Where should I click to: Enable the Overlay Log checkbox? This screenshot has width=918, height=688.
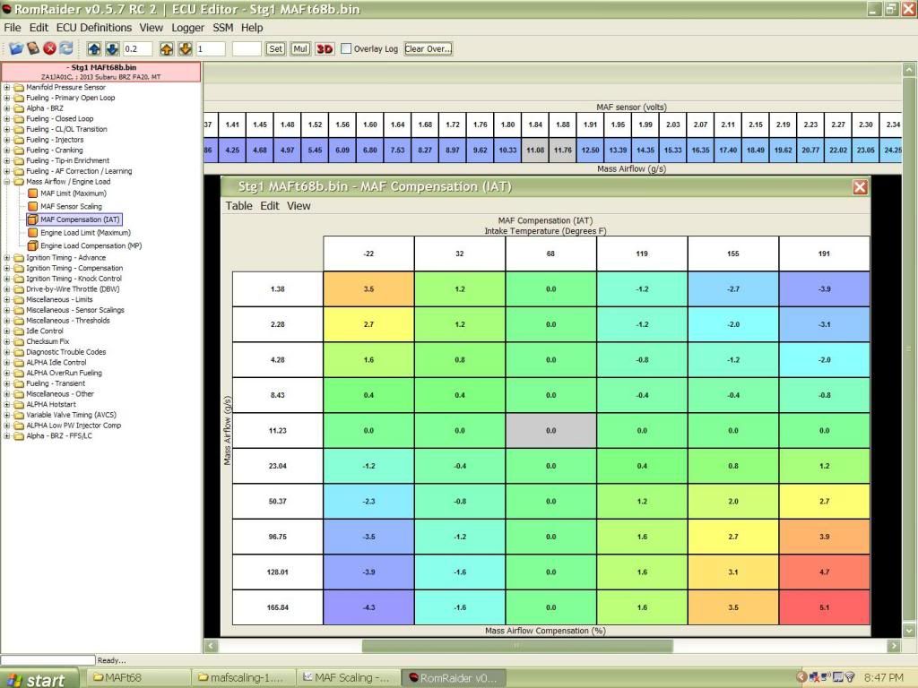pyautogui.click(x=346, y=48)
